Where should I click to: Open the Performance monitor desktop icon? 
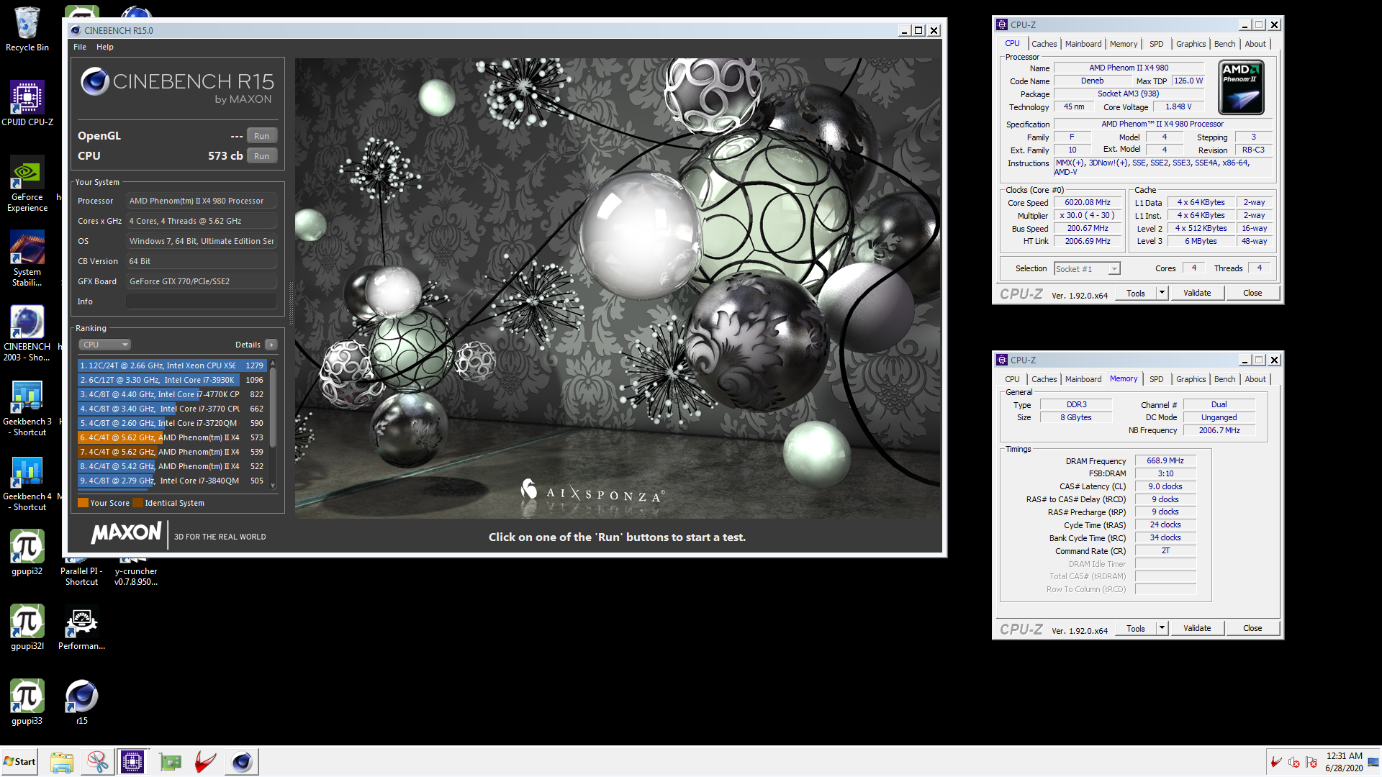(x=81, y=627)
